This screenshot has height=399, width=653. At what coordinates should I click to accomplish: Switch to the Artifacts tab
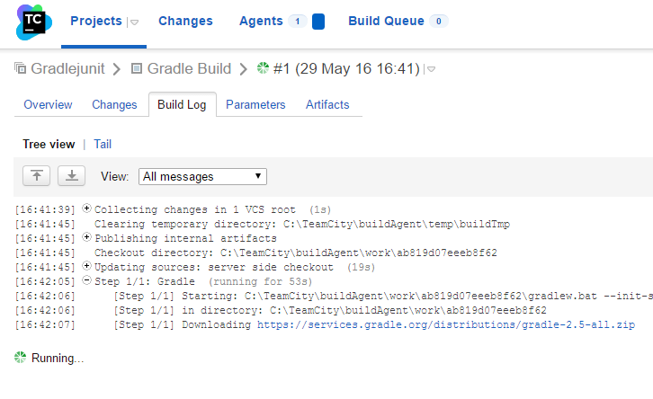[x=327, y=104]
